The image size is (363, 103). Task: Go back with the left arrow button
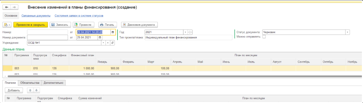7,7
